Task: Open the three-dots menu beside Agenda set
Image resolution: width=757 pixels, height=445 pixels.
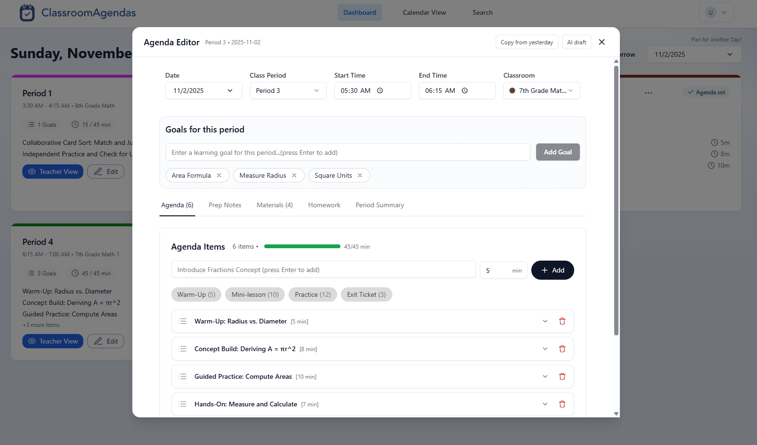Action: [x=648, y=93]
